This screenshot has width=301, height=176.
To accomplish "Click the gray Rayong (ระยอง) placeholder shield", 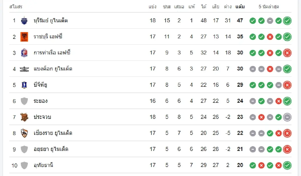I will coord(24,101).
